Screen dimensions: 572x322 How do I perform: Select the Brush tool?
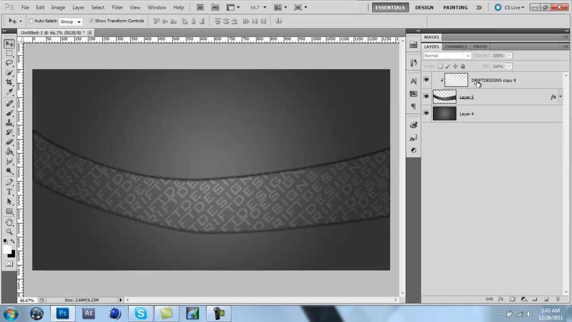coord(9,113)
